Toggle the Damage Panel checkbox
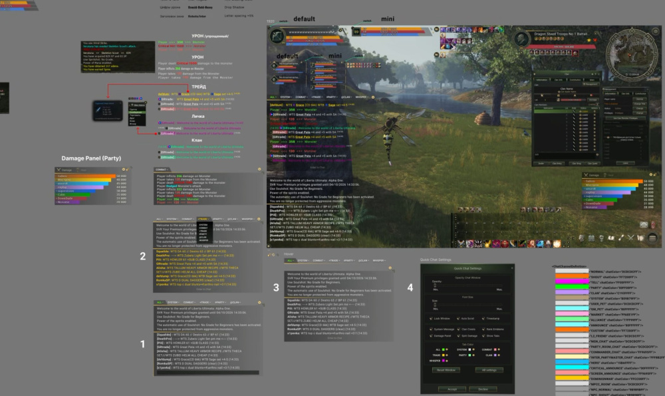 (431, 335)
